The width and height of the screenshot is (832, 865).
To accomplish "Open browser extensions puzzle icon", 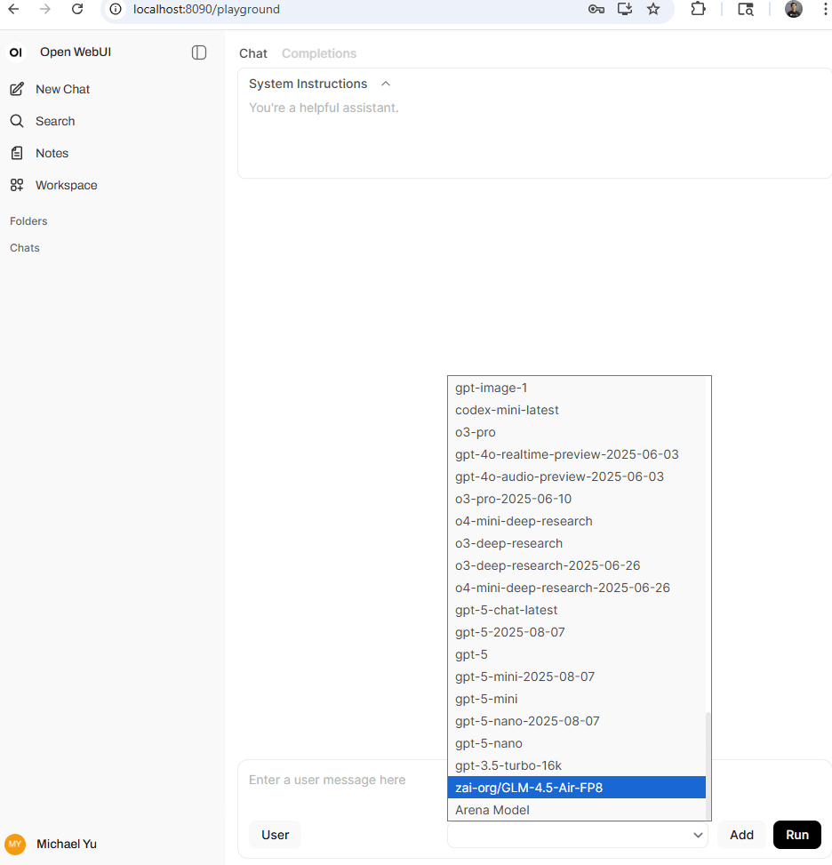I will 698,9.
